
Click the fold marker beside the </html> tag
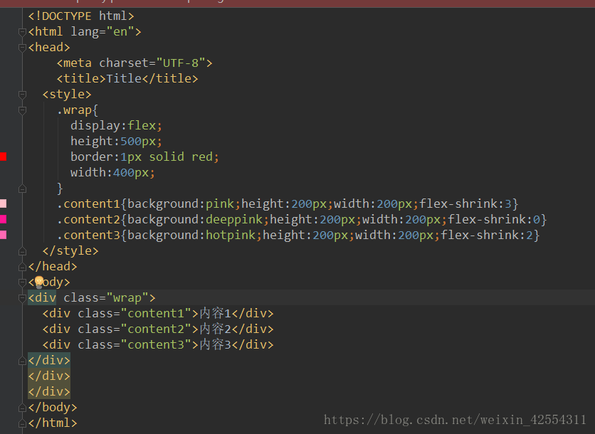22,423
